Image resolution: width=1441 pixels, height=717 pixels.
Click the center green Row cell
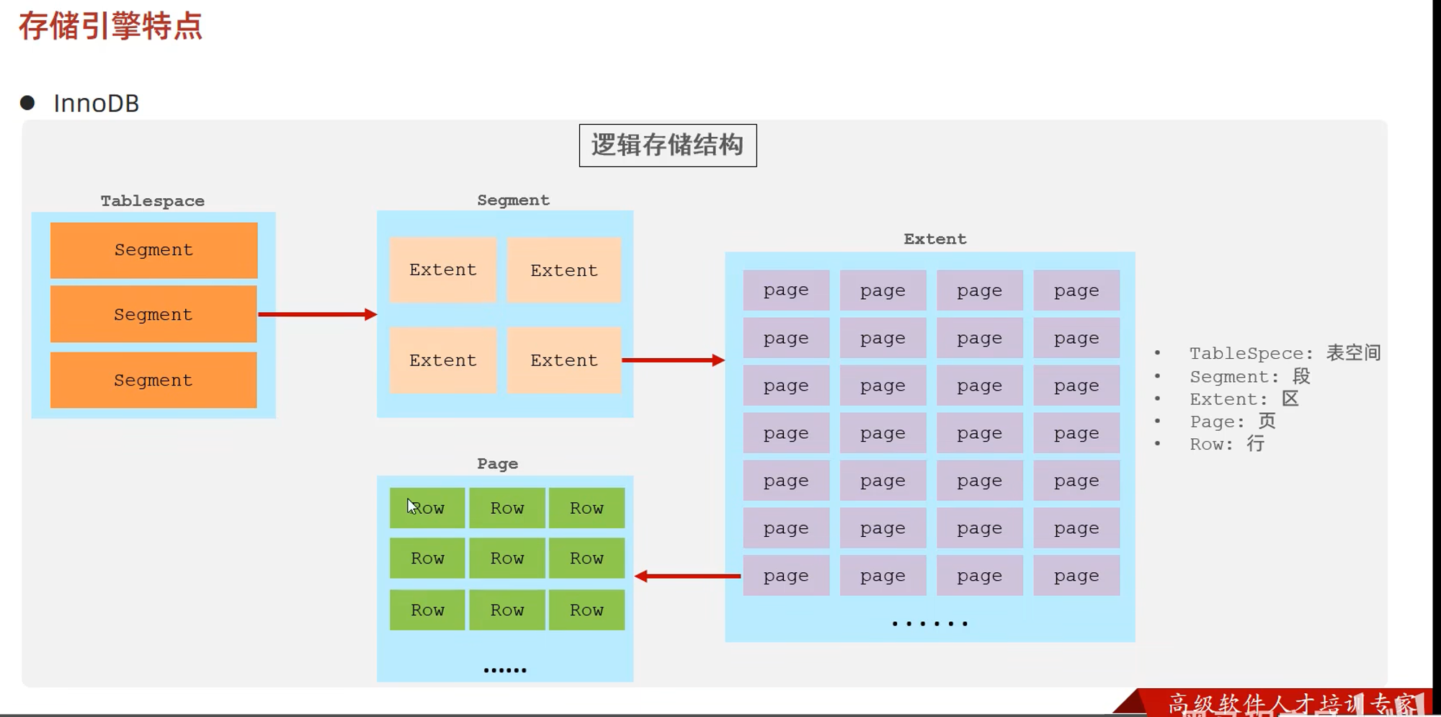pos(507,558)
